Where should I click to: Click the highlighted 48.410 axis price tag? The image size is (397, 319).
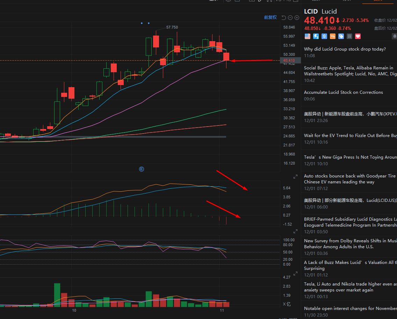[x=290, y=60]
